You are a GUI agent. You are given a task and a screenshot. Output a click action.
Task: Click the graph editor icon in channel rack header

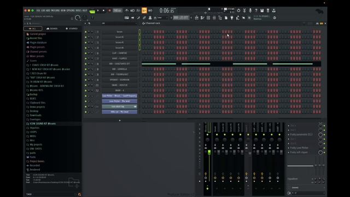[x=317, y=23]
